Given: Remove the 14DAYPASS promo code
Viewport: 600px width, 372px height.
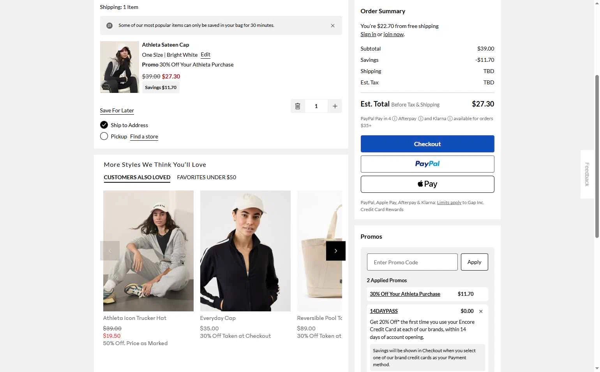Looking at the screenshot, I should pyautogui.click(x=481, y=311).
